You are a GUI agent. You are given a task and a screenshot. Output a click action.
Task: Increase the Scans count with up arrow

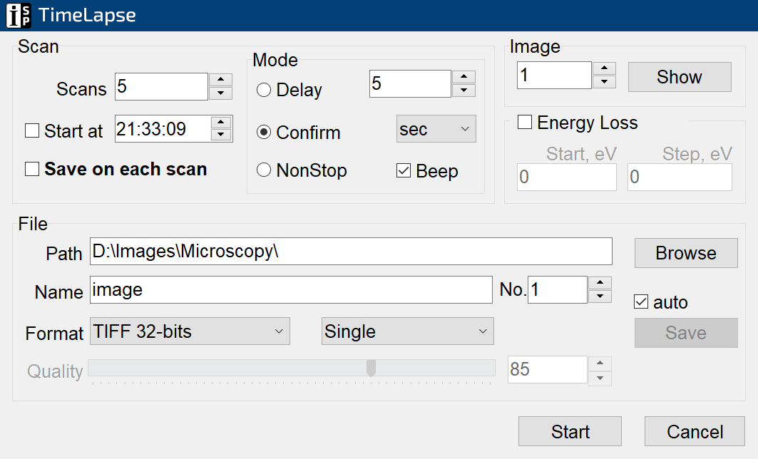(220, 80)
